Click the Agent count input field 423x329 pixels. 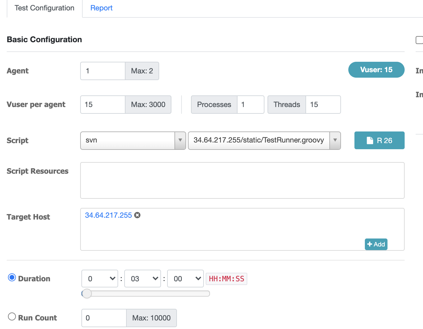[x=103, y=71]
